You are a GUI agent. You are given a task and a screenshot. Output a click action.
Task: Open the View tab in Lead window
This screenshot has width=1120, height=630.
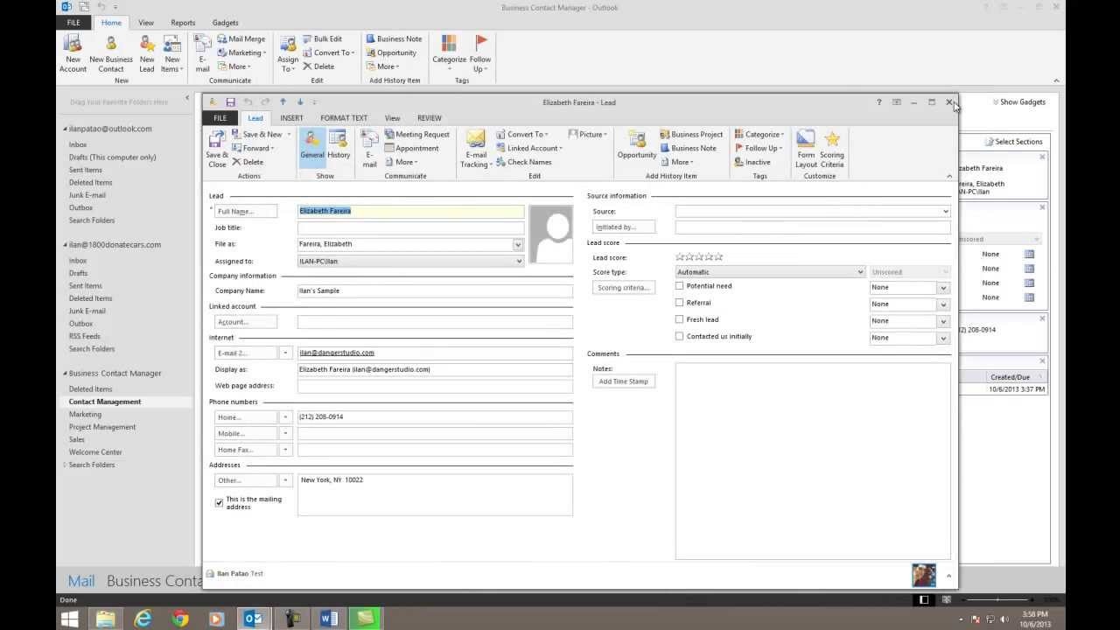(x=392, y=118)
